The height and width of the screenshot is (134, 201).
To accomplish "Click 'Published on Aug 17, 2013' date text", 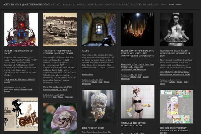I will (54, 95).
